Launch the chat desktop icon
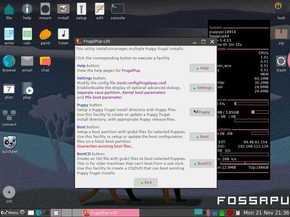 tap(45, 61)
